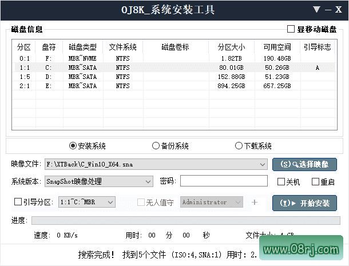Open the title bar triangle menu icon

pyautogui.click(x=316, y=10)
